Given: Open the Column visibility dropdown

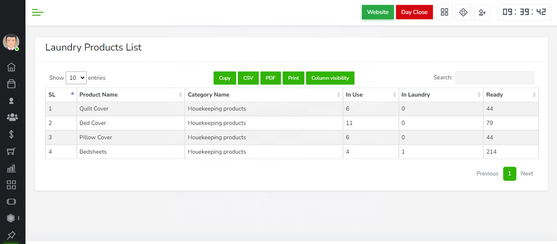Looking at the screenshot, I should 330,78.
